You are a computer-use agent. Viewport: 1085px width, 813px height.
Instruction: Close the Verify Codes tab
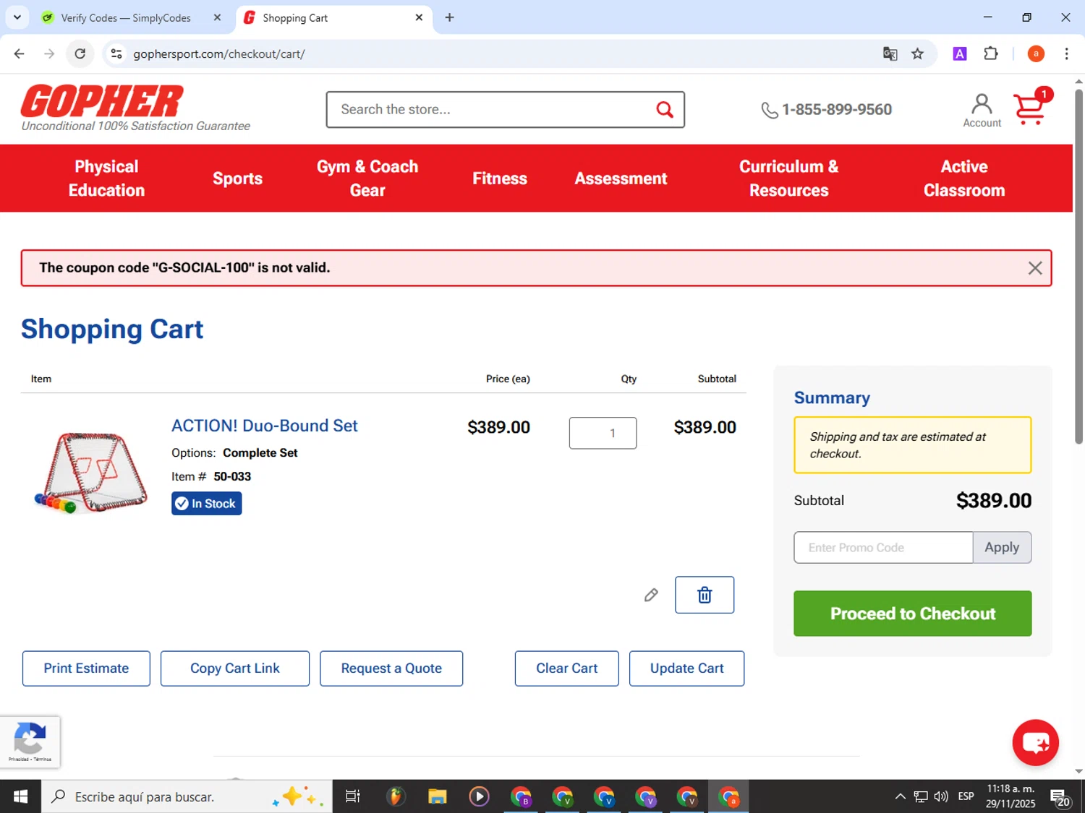(217, 17)
